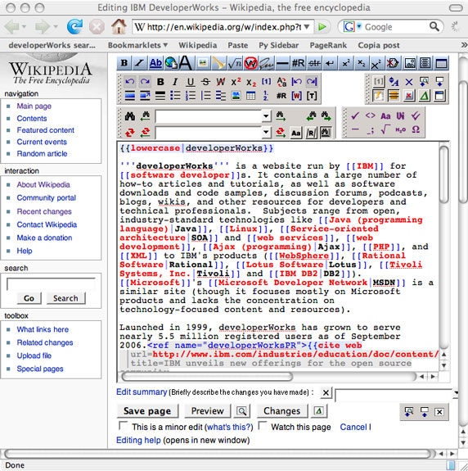Click the signature icon
The width and height of the screenshot is (468, 471).
coord(266,63)
